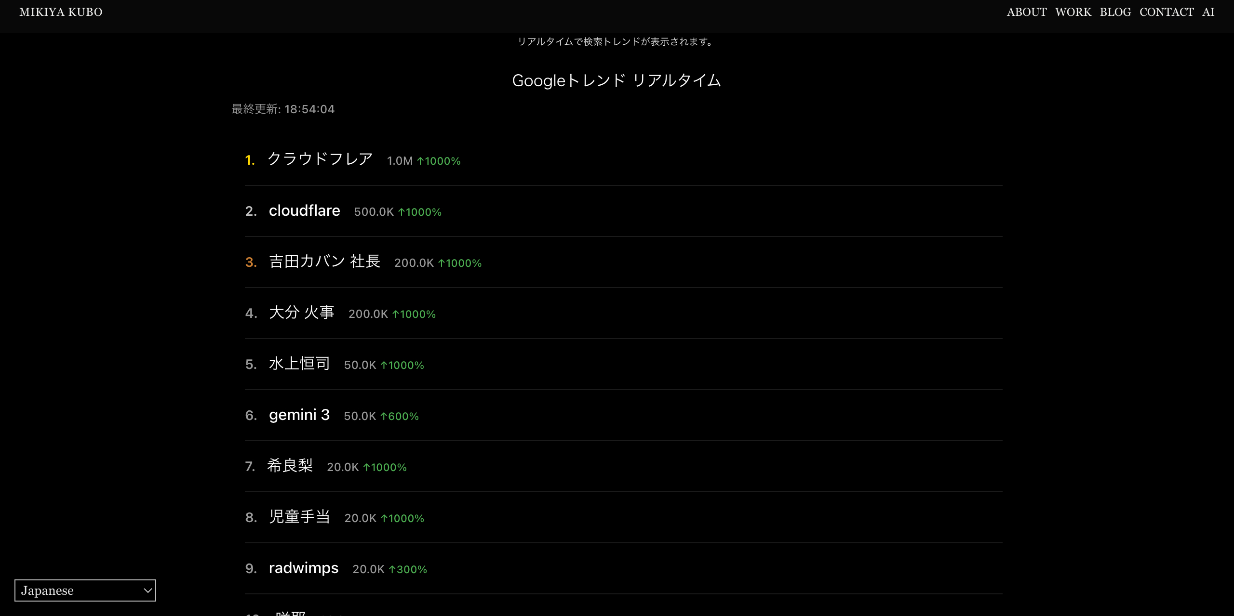This screenshot has width=1234, height=616.
Task: Click the rank number 3. in orange
Action: coord(251,262)
